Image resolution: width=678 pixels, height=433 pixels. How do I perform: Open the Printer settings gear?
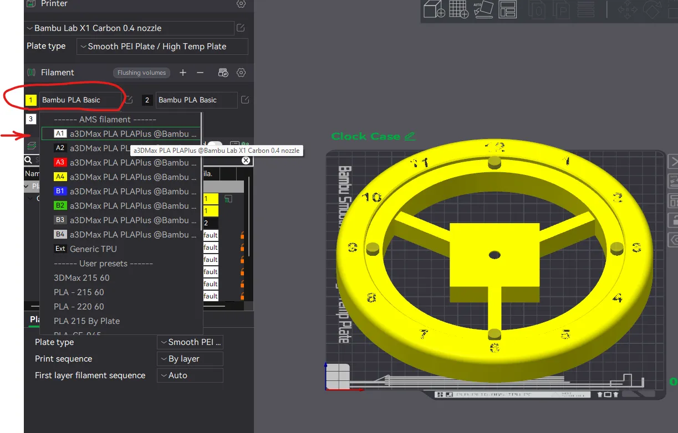pyautogui.click(x=241, y=3)
